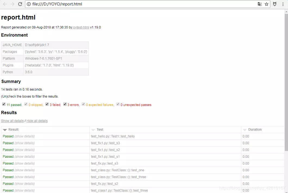Viewport: 288px width, 193px height.
Task: Sort by the Result column header
Action: (45, 130)
